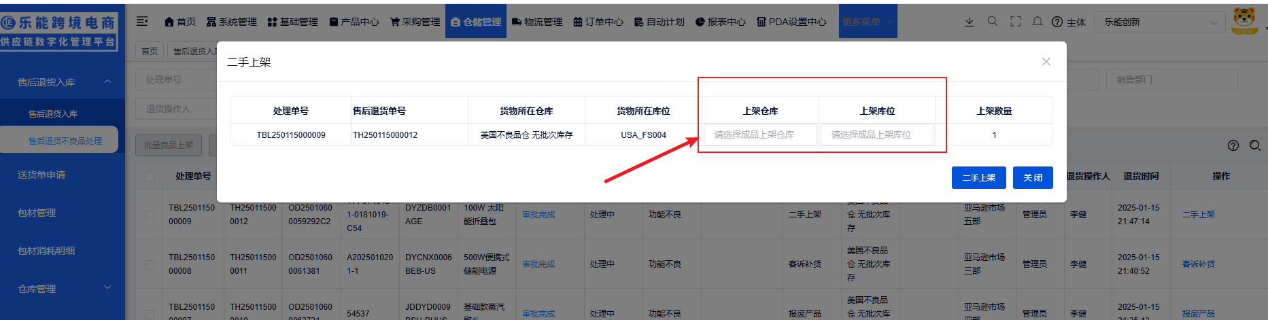Close the 二手上架 dialog with X icon
1268x320 pixels.
coord(1046,62)
